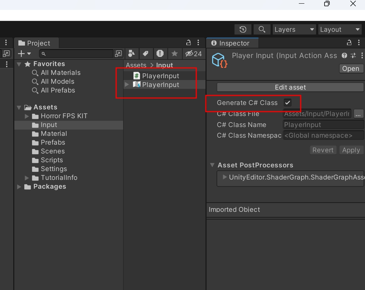Select the All Prefabs favorite
Image resolution: width=365 pixels, height=290 pixels.
point(58,90)
